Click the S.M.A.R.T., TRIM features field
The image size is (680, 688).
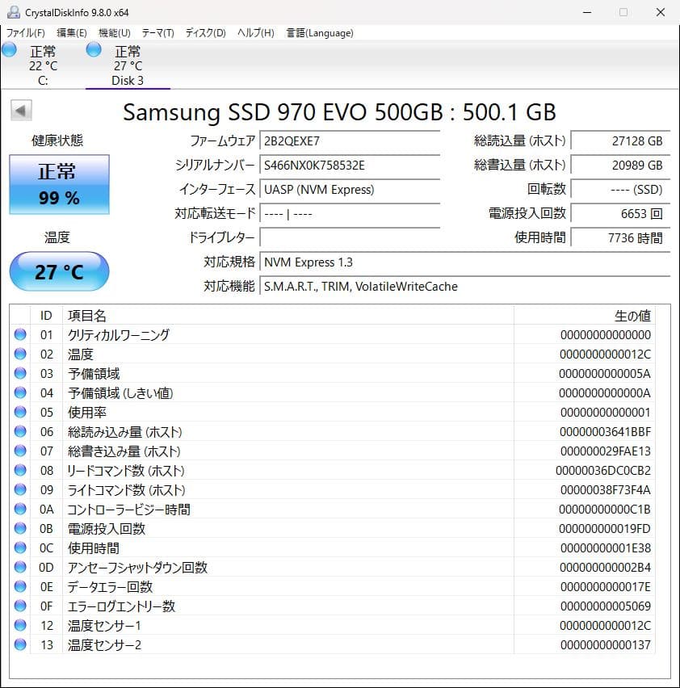tap(465, 287)
